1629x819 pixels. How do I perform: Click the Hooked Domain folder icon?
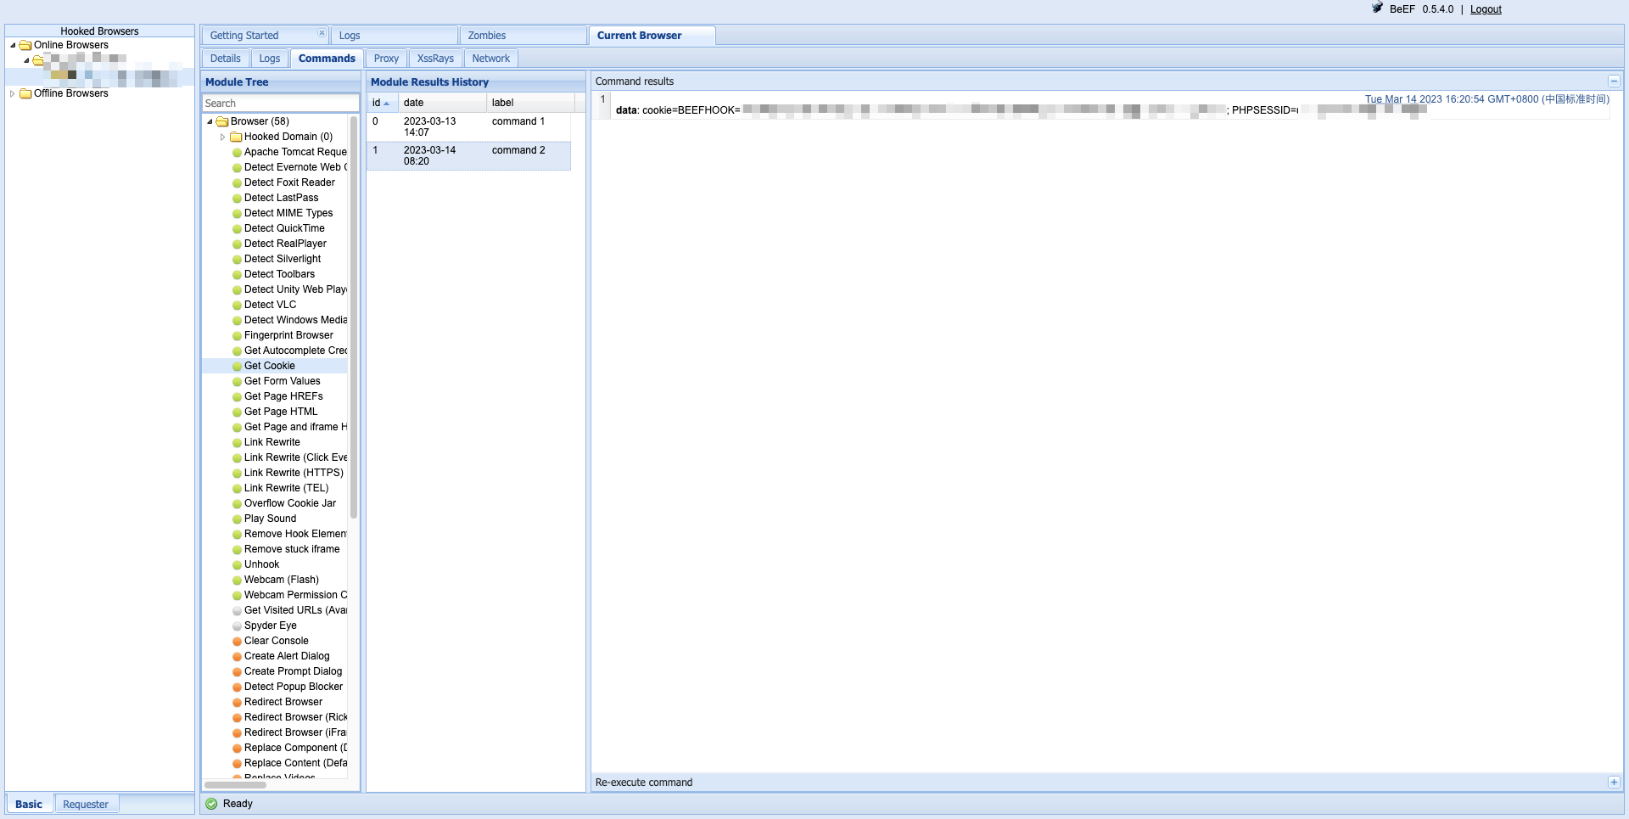click(x=236, y=137)
